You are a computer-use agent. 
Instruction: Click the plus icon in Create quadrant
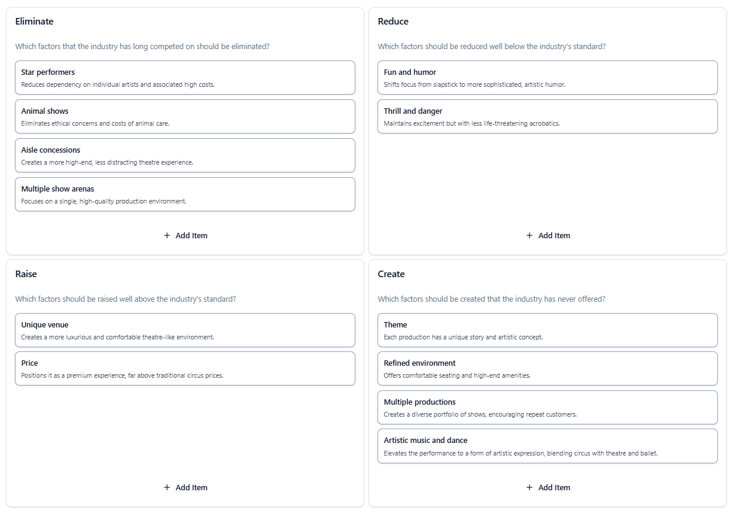click(x=529, y=488)
